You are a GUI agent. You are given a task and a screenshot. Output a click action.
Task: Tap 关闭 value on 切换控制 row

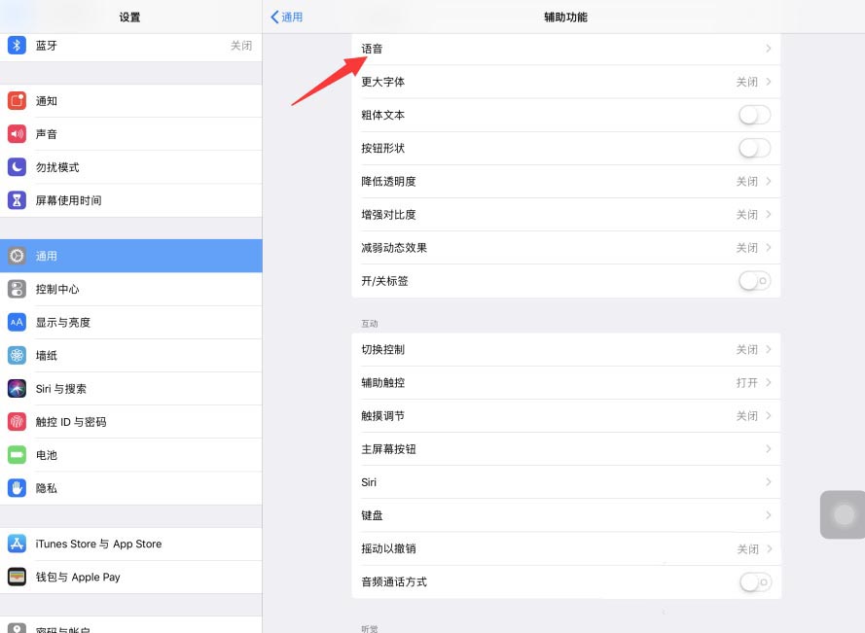747,350
